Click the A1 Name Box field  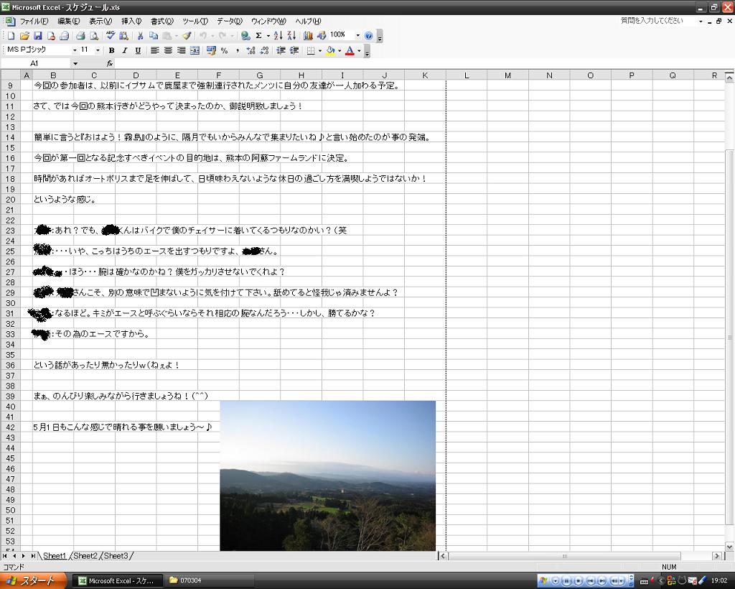point(36,63)
